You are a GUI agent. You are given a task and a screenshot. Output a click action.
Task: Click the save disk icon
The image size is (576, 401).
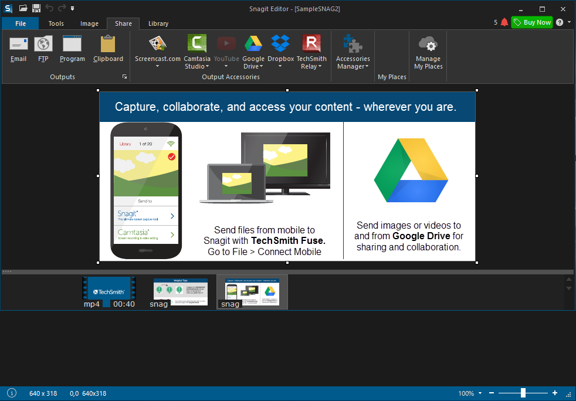pyautogui.click(x=36, y=8)
